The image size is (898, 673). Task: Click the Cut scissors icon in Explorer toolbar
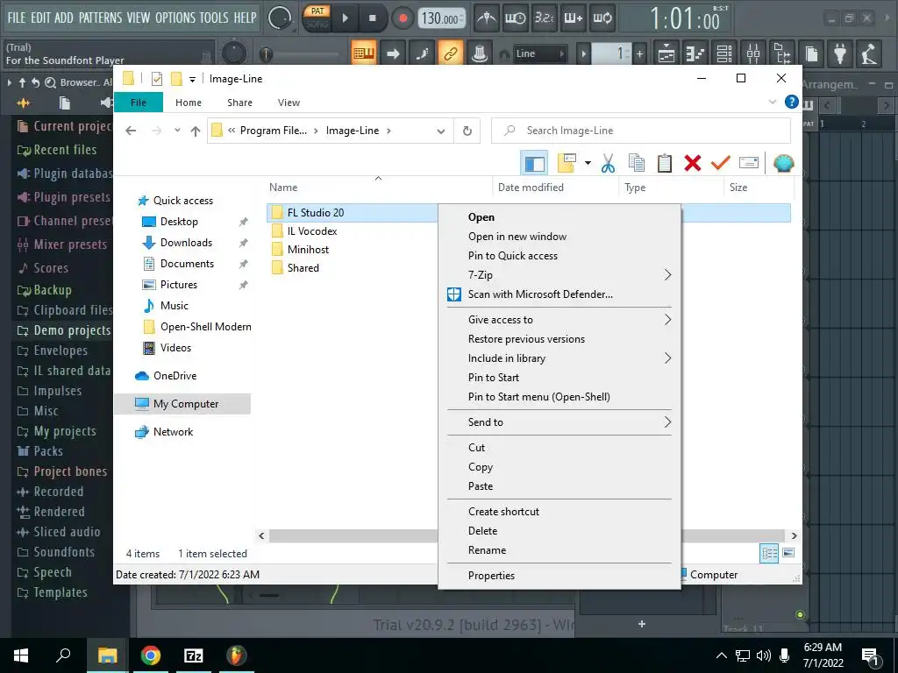609,163
